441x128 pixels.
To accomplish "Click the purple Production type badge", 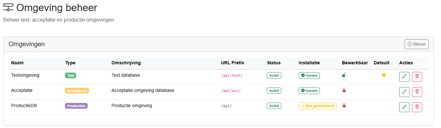I will pyautogui.click(x=76, y=106).
